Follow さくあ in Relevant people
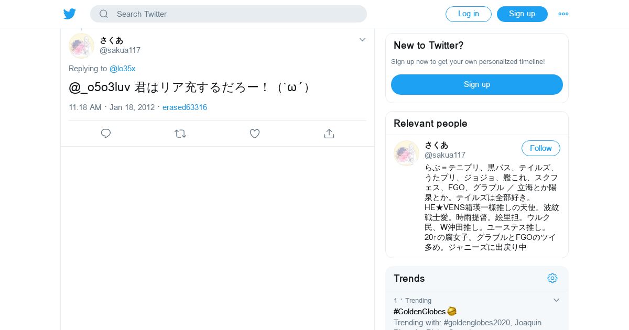629x330 pixels. click(x=540, y=148)
